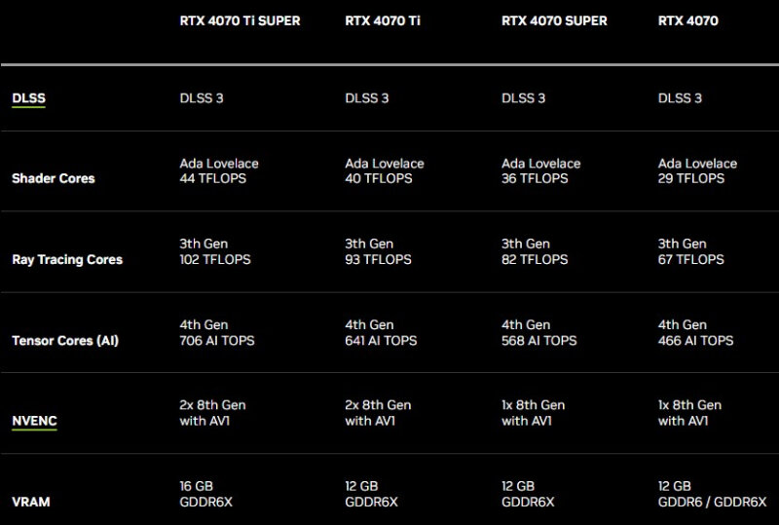This screenshot has width=779, height=525.
Task: Click the VRAM row label
Action: pos(31,502)
